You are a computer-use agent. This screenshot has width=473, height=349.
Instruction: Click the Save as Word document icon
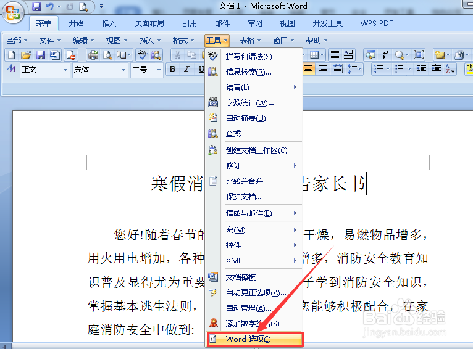click(x=55, y=55)
